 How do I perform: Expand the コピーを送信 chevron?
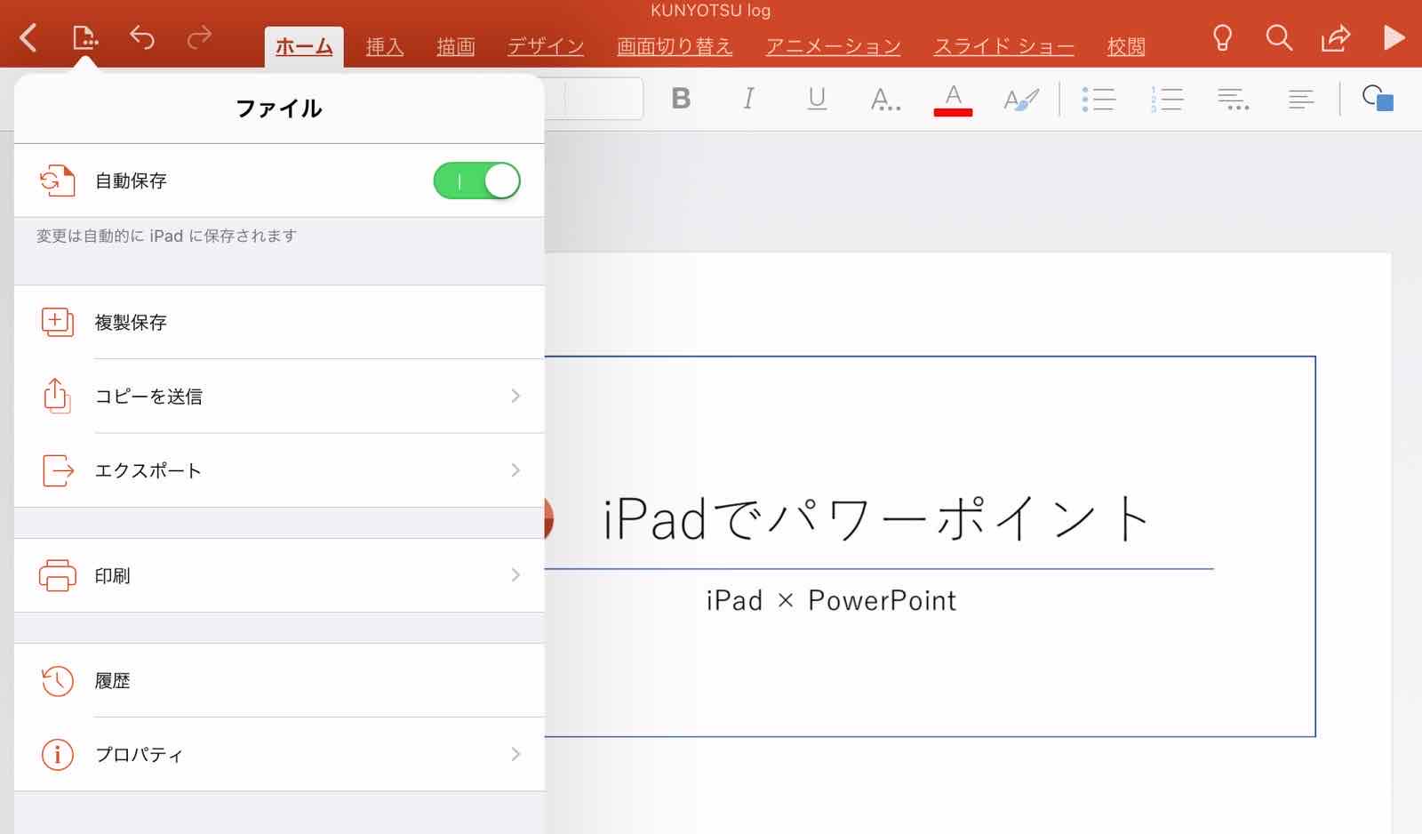click(515, 396)
